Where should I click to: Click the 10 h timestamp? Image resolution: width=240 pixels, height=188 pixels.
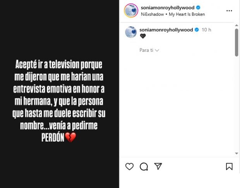206,30
